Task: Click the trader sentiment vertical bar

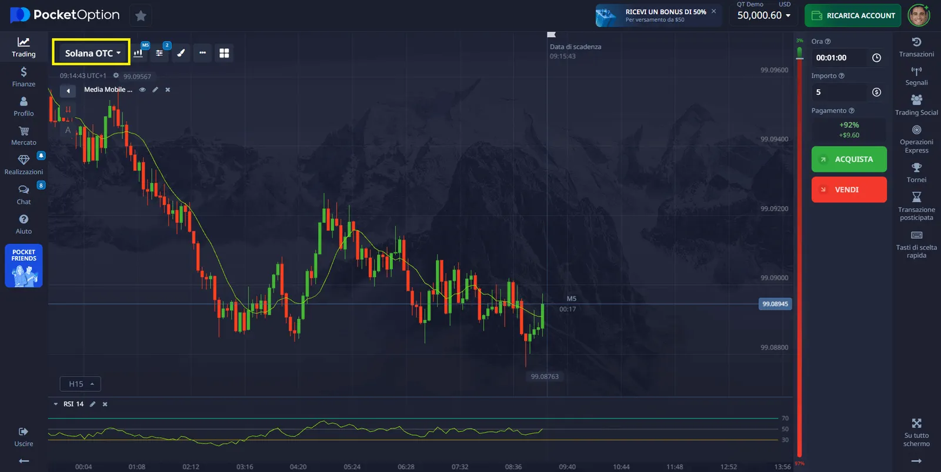Action: 799,253
